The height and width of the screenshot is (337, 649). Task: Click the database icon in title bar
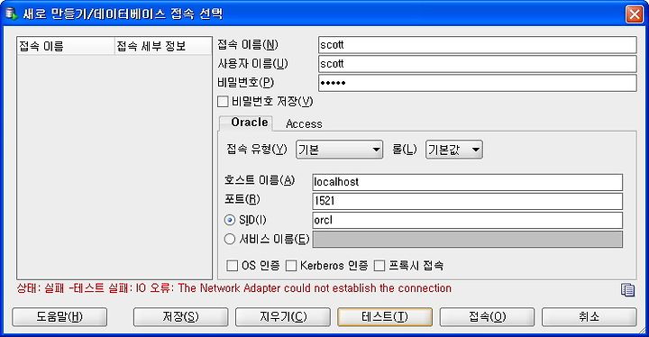coord(11,14)
